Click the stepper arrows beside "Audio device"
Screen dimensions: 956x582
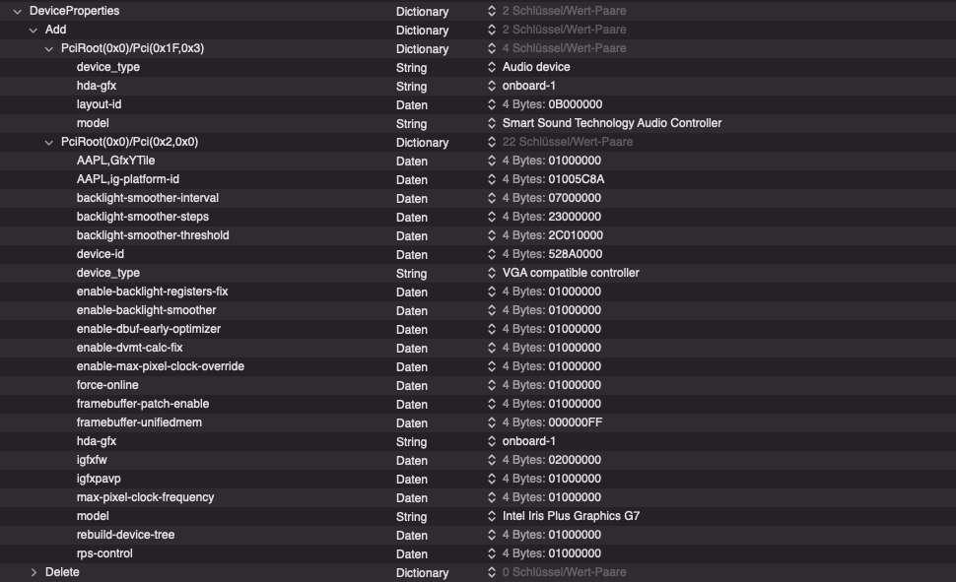click(x=493, y=67)
